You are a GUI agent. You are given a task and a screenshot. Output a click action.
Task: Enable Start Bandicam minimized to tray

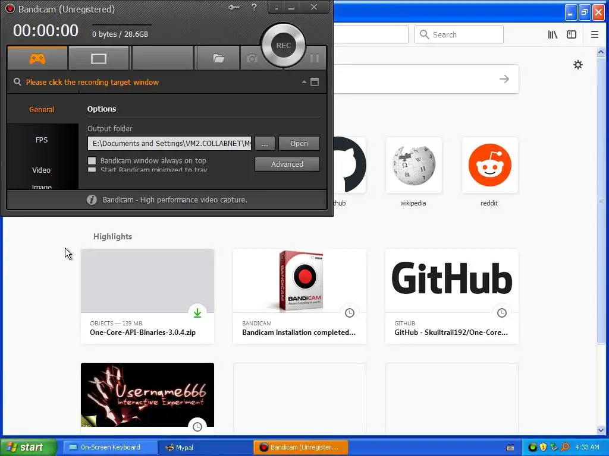(92, 169)
